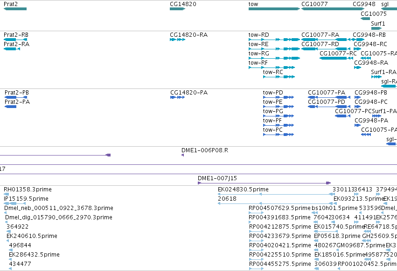Click the RP004212875.5prime EST glyph
Image resolution: width=397 pixels, height=271 pixels.
[x=256, y=231]
